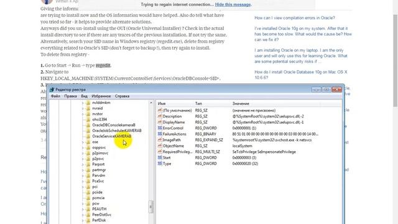The width and height of the screenshot is (398, 224).
Task: Select the PerfDisk tree item
Action: tap(99, 220)
